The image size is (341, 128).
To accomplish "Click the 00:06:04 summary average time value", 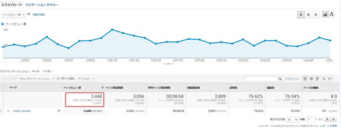I will (174, 97).
